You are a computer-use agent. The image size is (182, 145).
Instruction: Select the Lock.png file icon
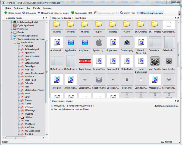point(127,80)
